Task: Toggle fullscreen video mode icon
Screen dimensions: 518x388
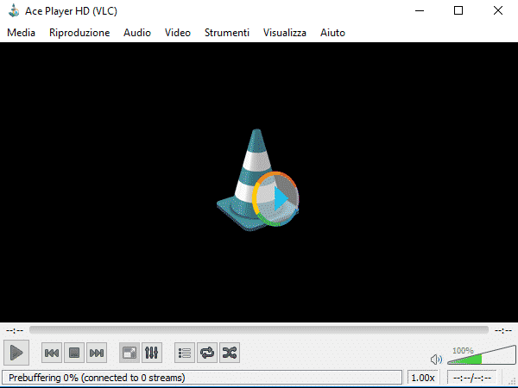Action: [x=129, y=353]
